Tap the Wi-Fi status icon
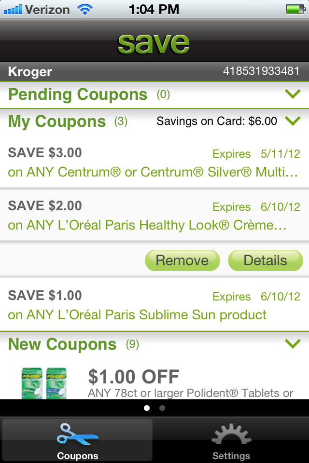309x463 pixels. click(85, 9)
